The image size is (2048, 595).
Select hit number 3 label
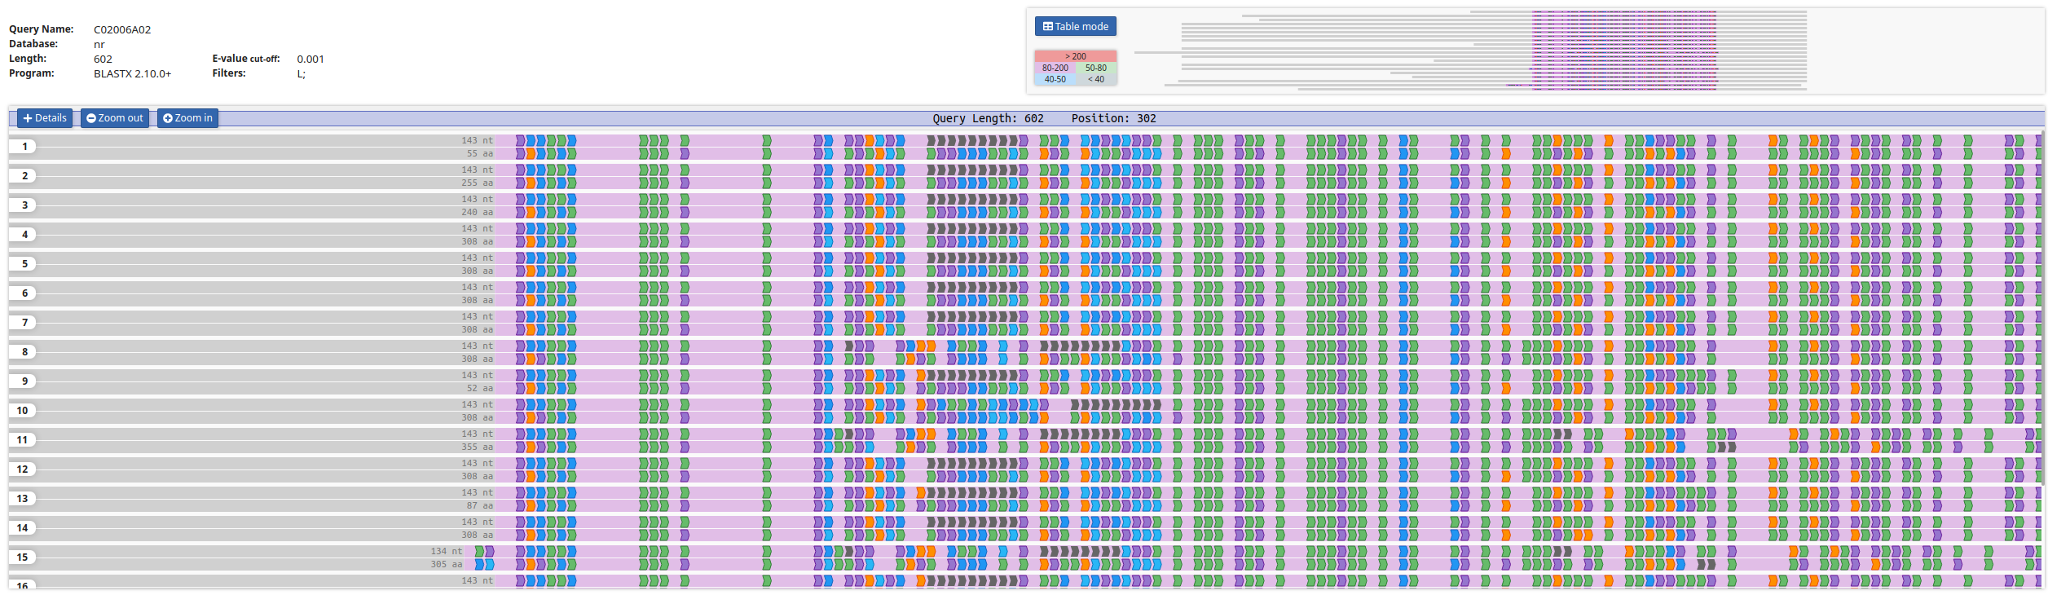point(24,205)
